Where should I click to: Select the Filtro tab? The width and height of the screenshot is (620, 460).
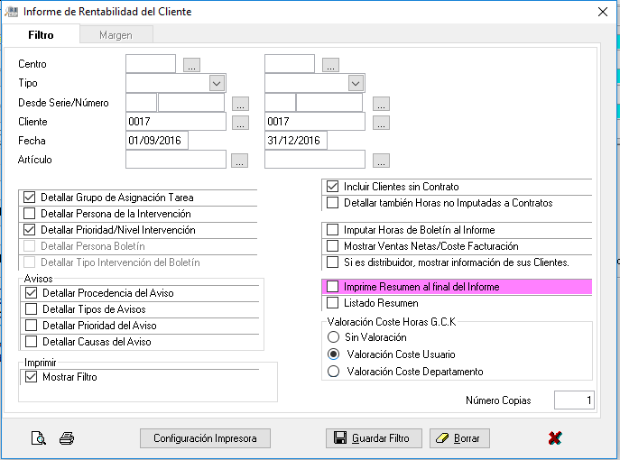(41, 35)
